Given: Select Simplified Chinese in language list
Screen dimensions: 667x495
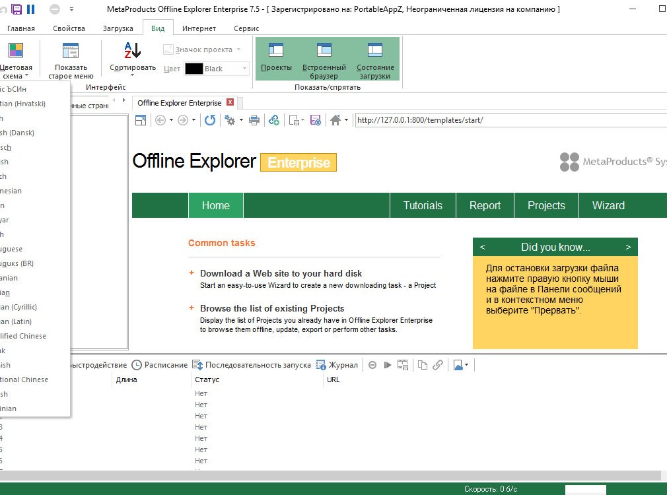Looking at the screenshot, I should pos(35,336).
